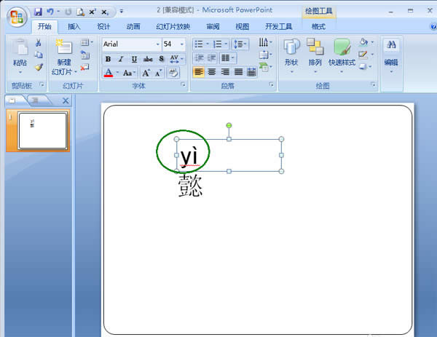
Task: Toggle underline formatting
Action: click(134, 59)
